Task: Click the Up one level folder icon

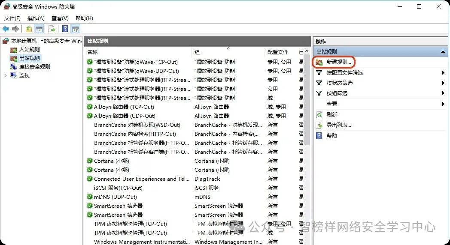Action: click(x=29, y=29)
